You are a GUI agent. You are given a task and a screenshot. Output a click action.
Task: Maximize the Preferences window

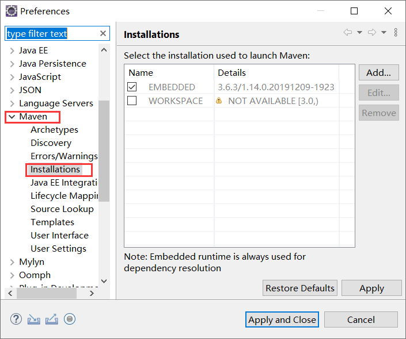point(354,11)
